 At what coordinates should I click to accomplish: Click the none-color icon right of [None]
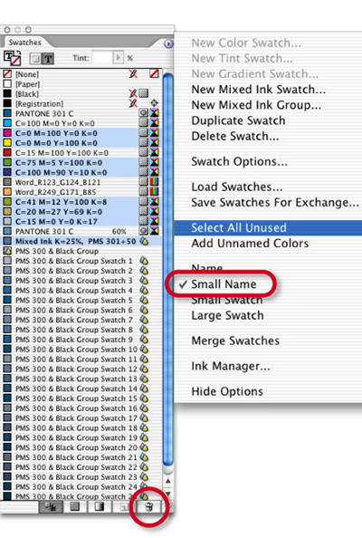(x=154, y=73)
